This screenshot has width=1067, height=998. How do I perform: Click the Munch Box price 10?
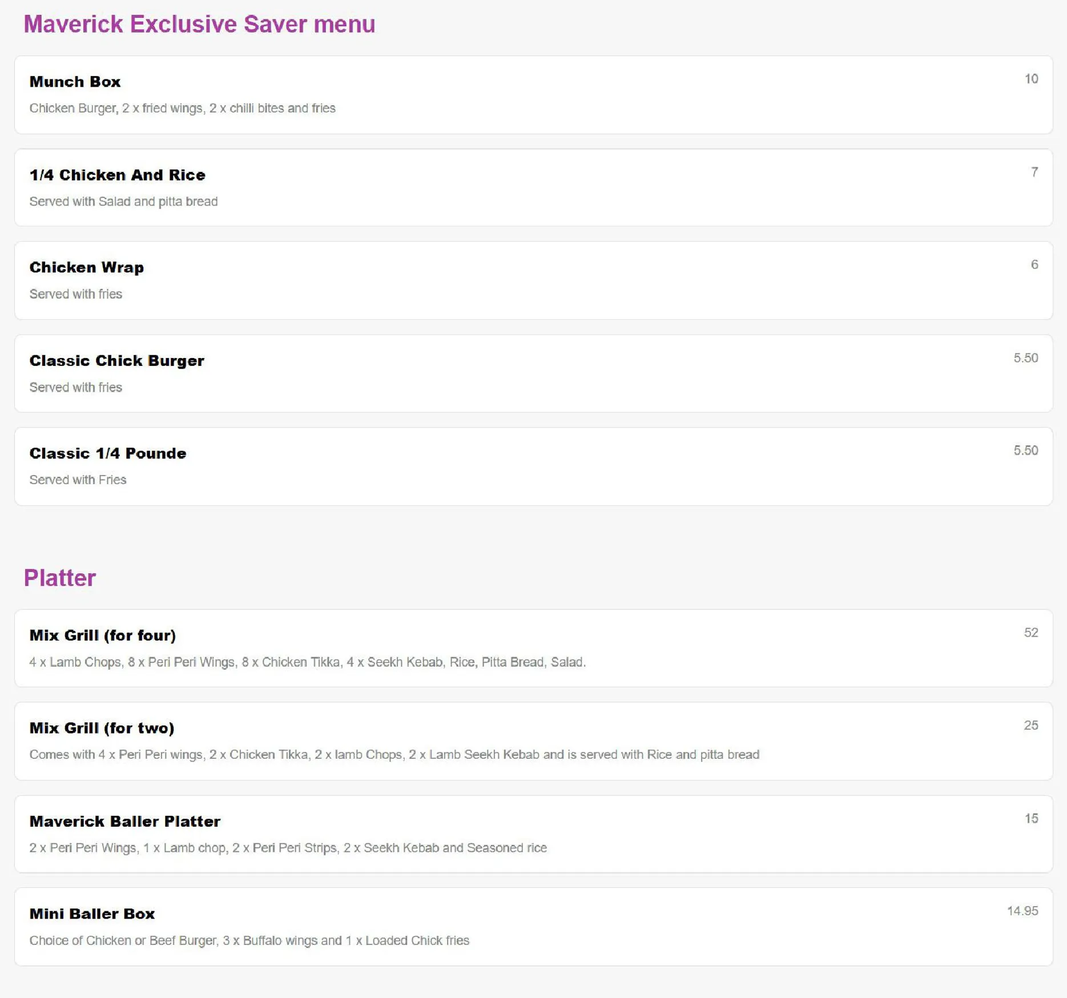pos(1031,79)
